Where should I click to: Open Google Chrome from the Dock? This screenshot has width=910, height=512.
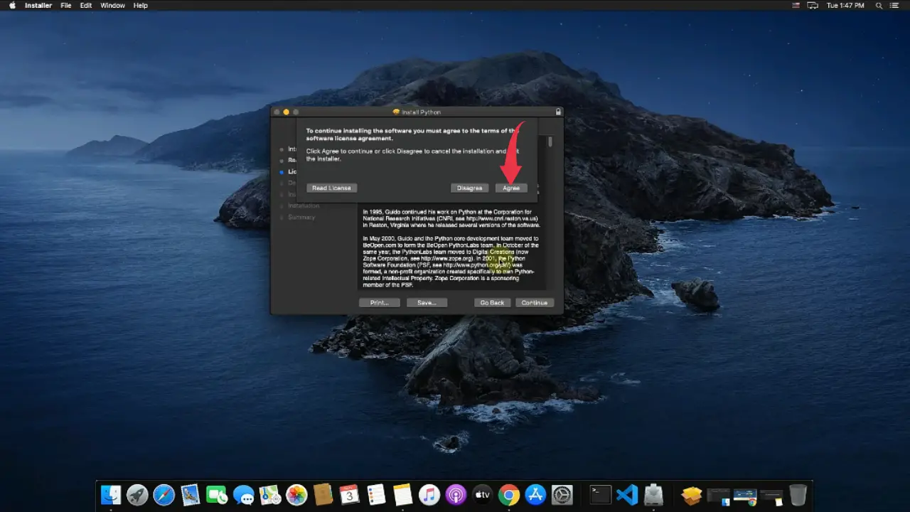(509, 494)
